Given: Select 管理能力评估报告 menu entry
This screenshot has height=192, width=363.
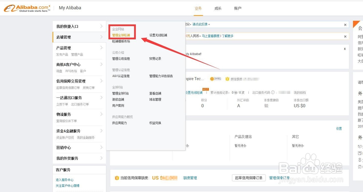Looking at the screenshot, I should (161, 76).
